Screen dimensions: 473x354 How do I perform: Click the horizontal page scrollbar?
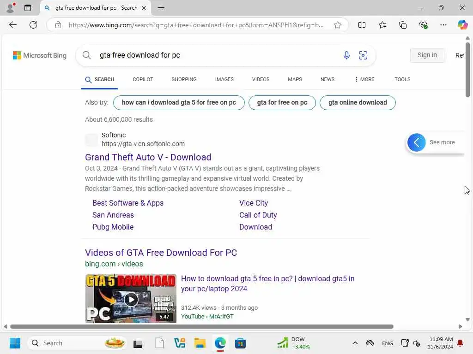202,327
